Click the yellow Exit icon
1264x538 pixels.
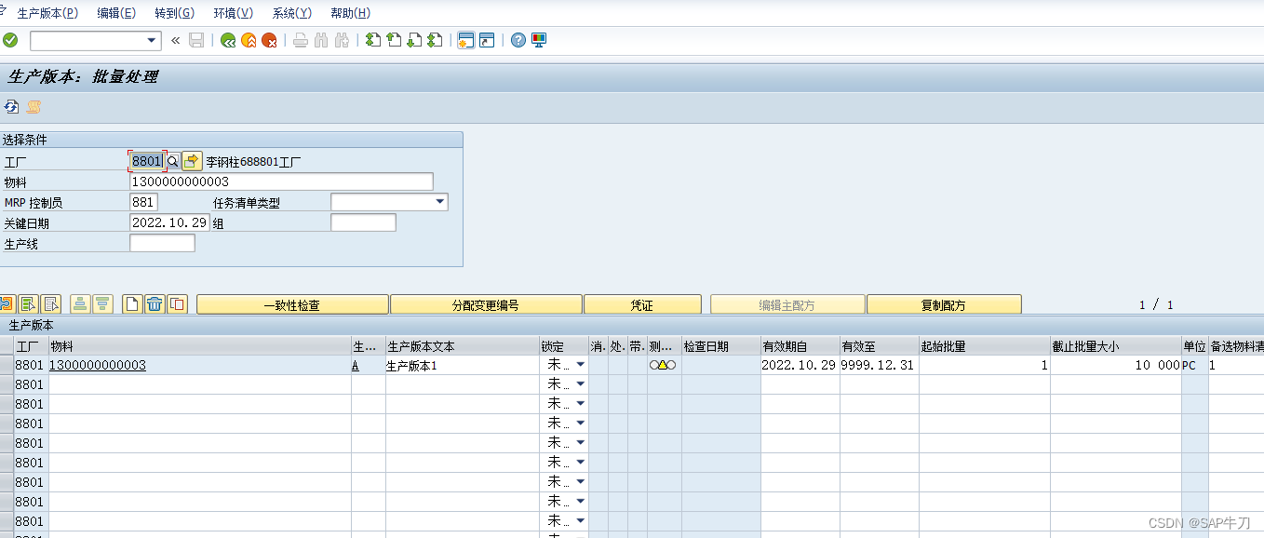pos(249,40)
